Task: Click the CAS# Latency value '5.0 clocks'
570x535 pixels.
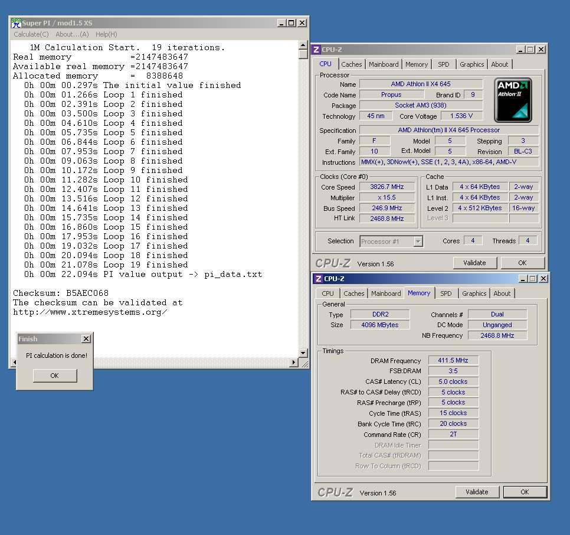Action: 453,381
